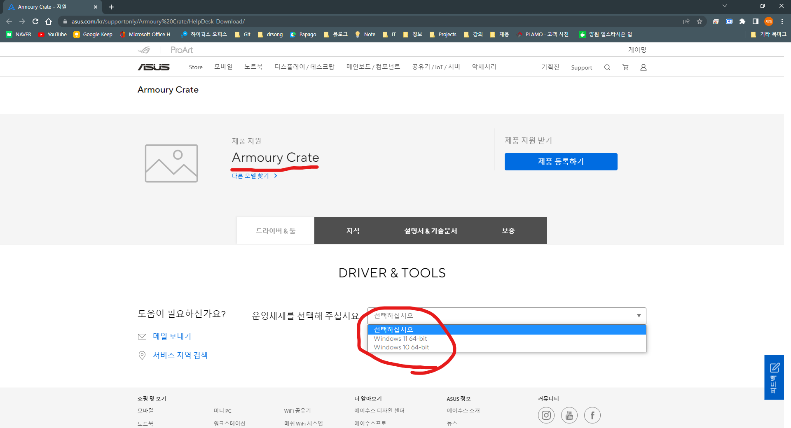Open the Git bookmark folder
The width and height of the screenshot is (791, 428).
point(243,35)
